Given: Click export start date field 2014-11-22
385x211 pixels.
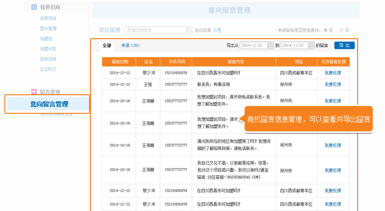Looking at the screenshot, I should point(256,45).
